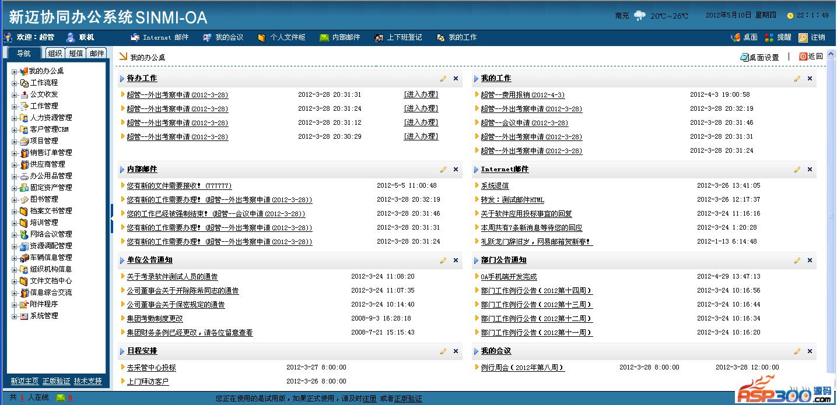Edit the 单位公告通知 panel with pencil icon
Image resolution: width=837 pixels, height=405 pixels.
coord(443,260)
